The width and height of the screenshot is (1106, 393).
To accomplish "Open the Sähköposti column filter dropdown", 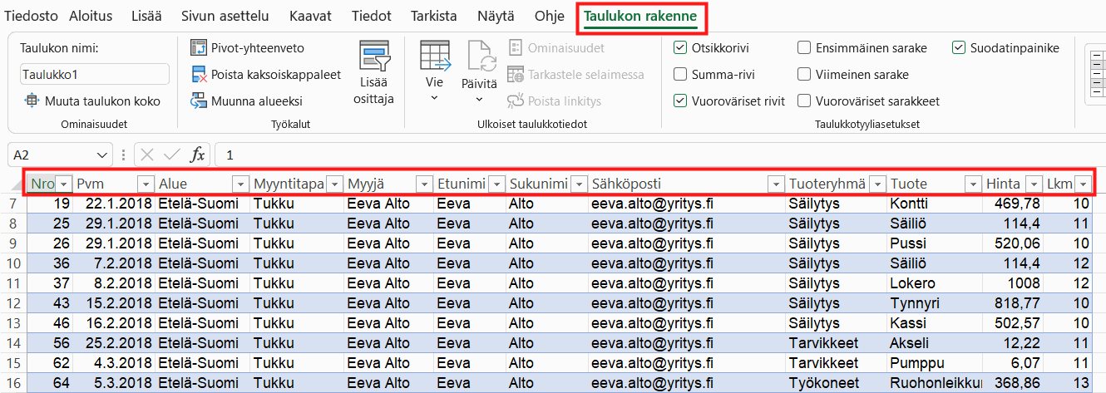I will [x=776, y=184].
